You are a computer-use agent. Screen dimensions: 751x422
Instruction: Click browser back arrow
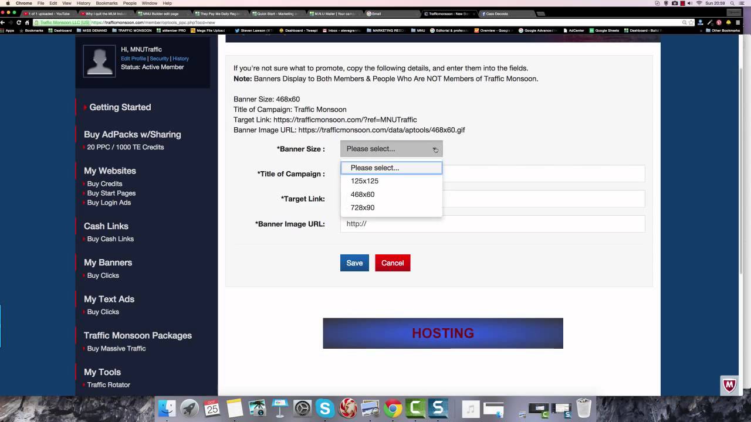pyautogui.click(x=3, y=22)
